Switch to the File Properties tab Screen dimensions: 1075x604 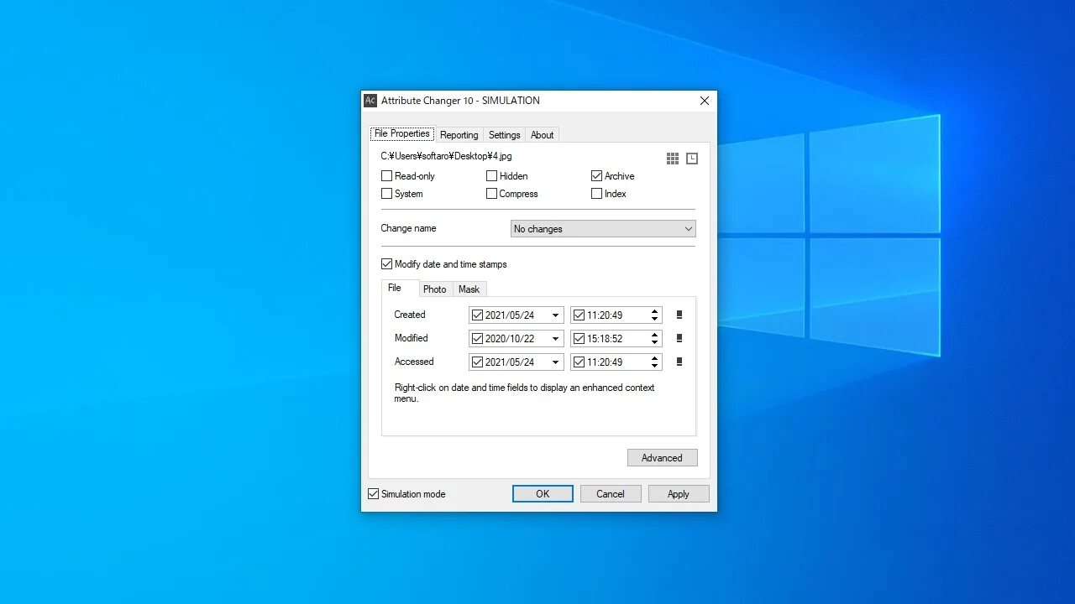click(402, 134)
